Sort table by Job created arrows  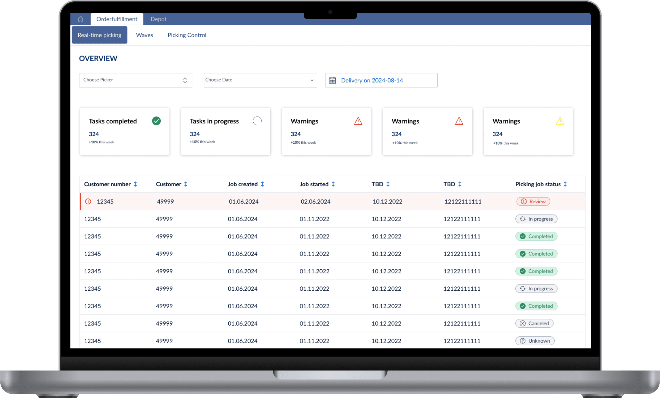pos(262,184)
